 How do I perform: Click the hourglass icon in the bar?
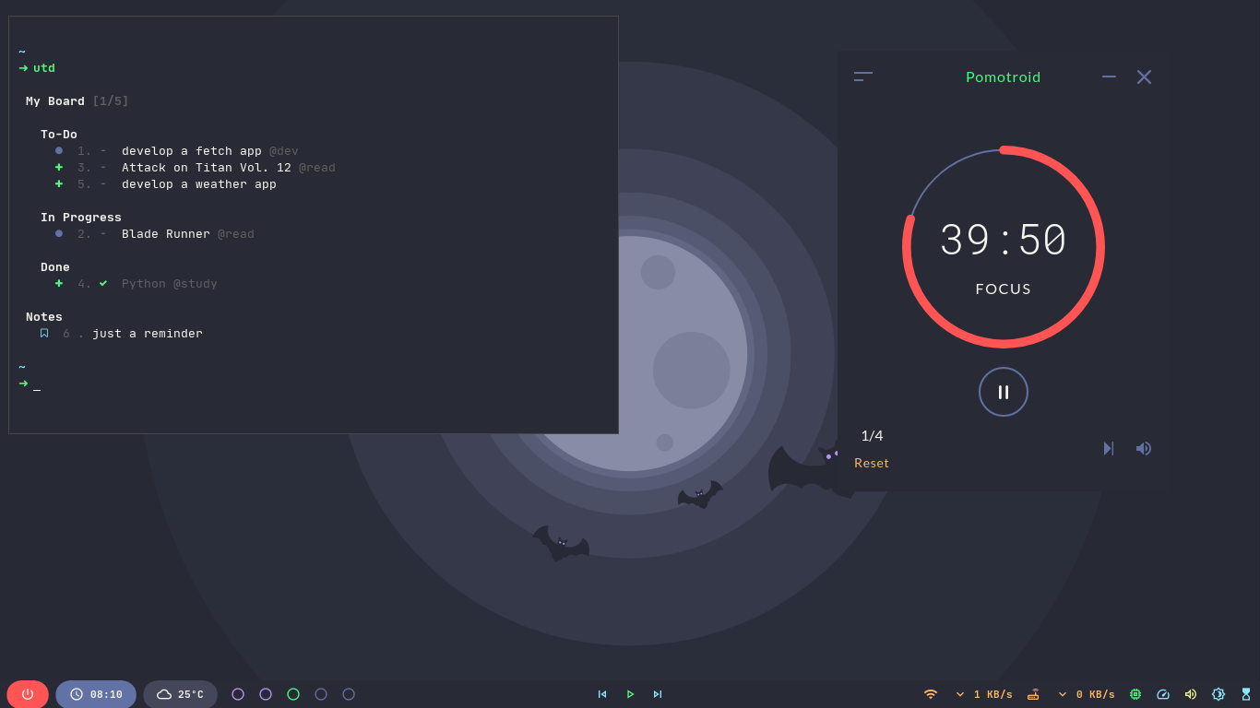(1246, 694)
